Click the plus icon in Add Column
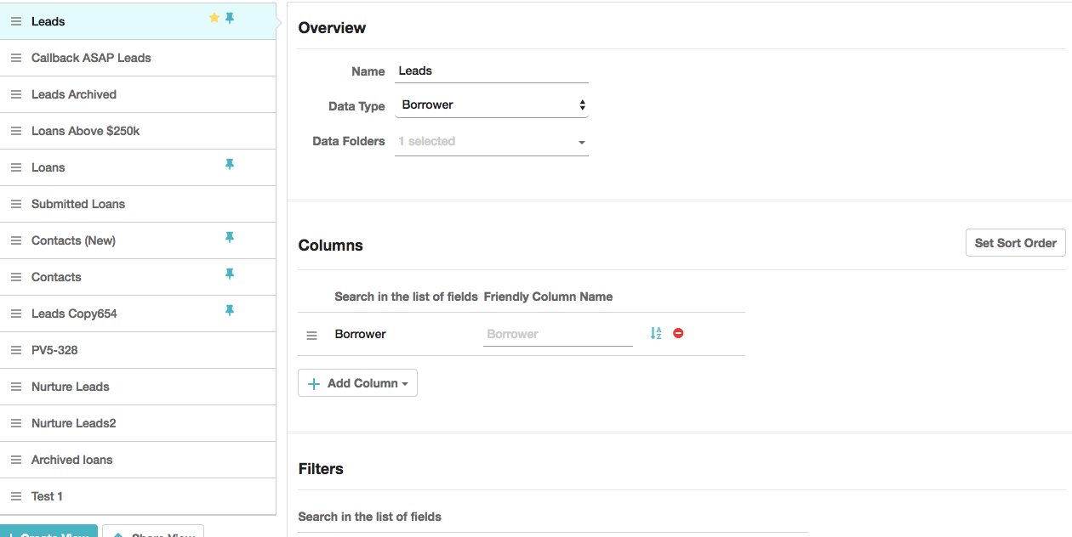 coord(314,384)
